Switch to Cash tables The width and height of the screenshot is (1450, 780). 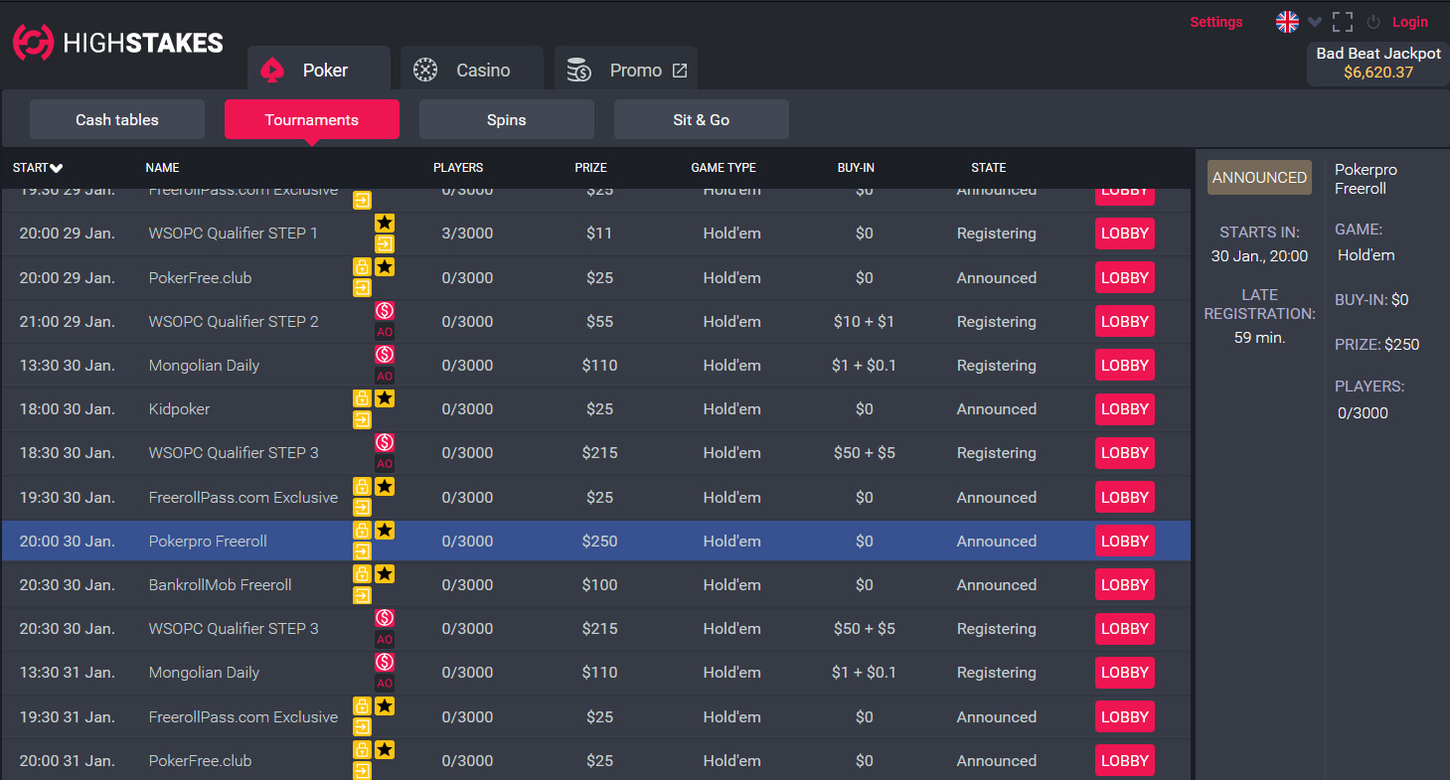pyautogui.click(x=117, y=119)
